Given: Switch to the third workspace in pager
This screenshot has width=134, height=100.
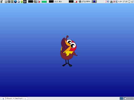Looking at the screenshot, I should tap(129, 98).
